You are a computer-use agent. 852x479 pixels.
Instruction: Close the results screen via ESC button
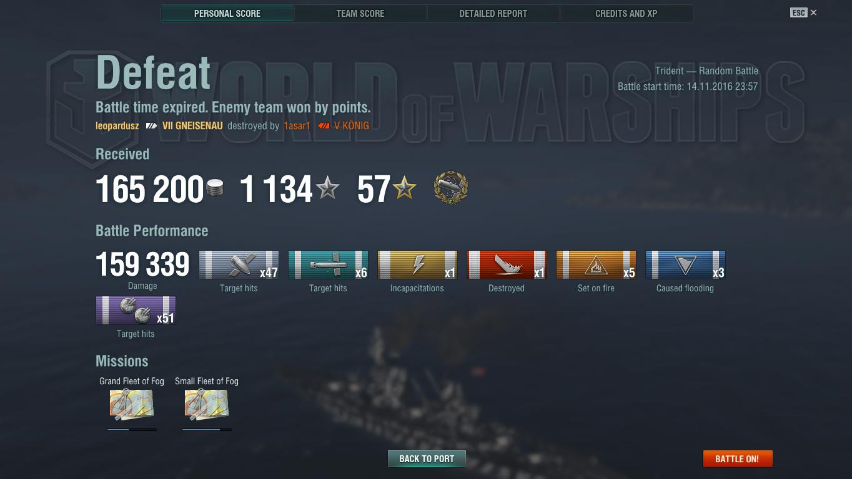(803, 12)
